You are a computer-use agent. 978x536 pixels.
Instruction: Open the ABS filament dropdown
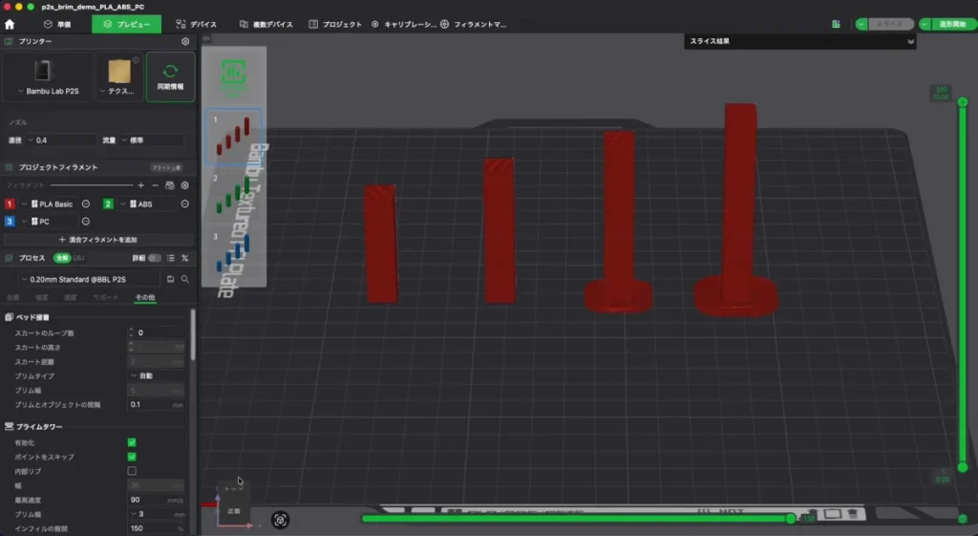pos(148,204)
